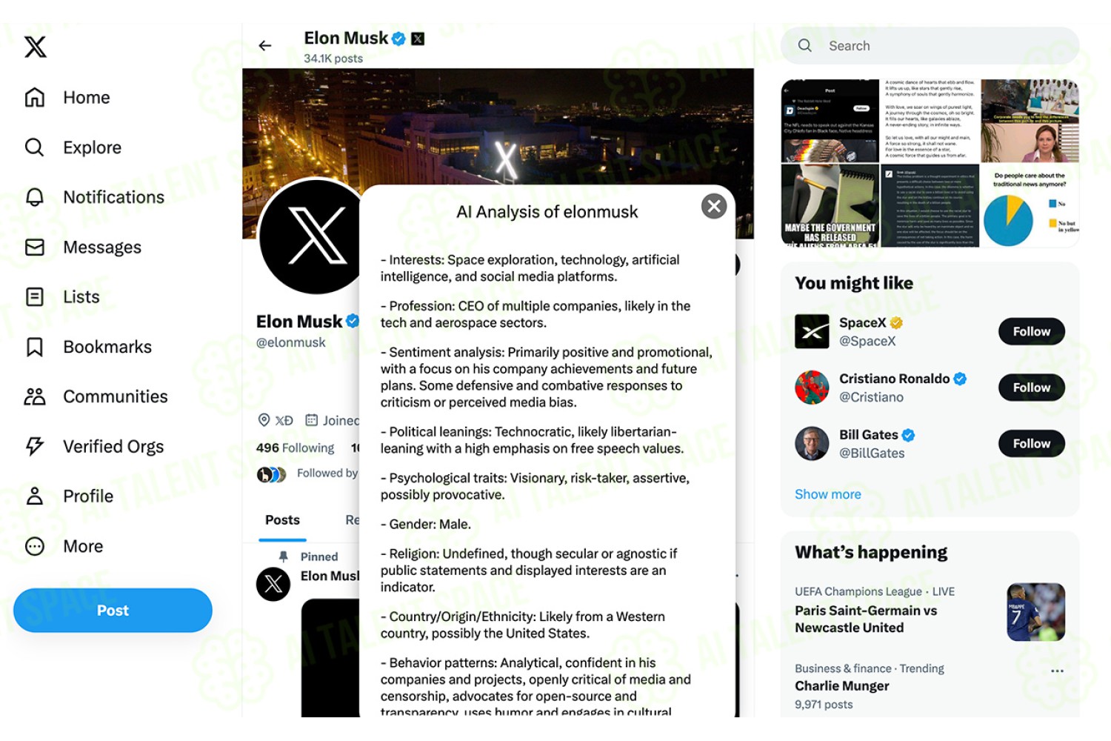Viewport: 1111px width, 741px height.
Task: Click the Show more link
Action: [x=828, y=494]
